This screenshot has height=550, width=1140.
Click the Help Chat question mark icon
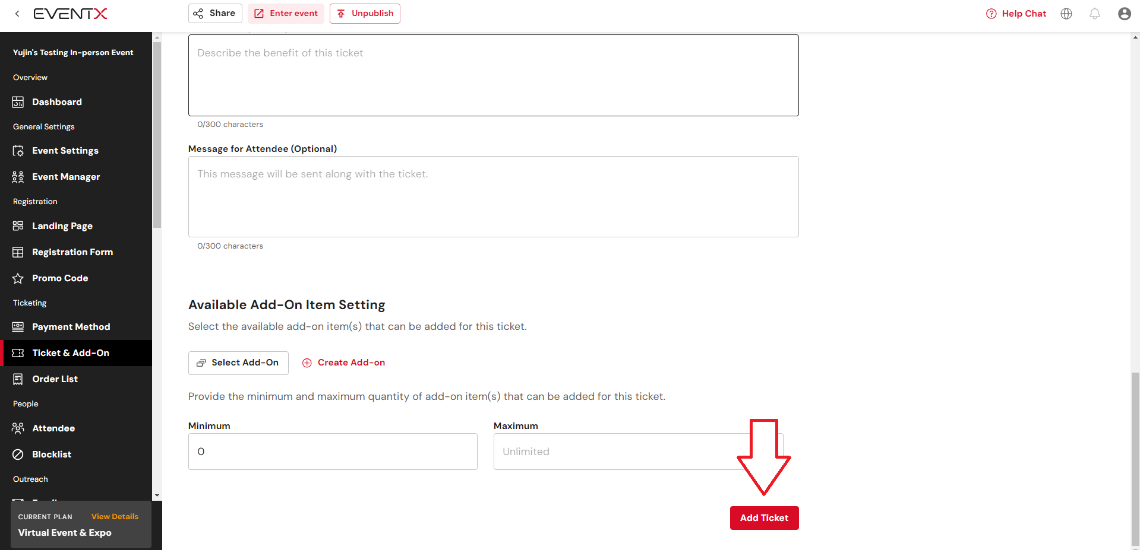pyautogui.click(x=991, y=14)
